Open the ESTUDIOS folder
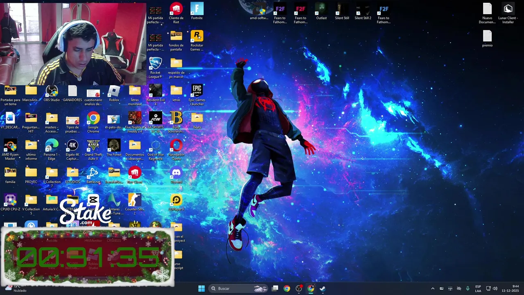 pyautogui.click(x=72, y=175)
